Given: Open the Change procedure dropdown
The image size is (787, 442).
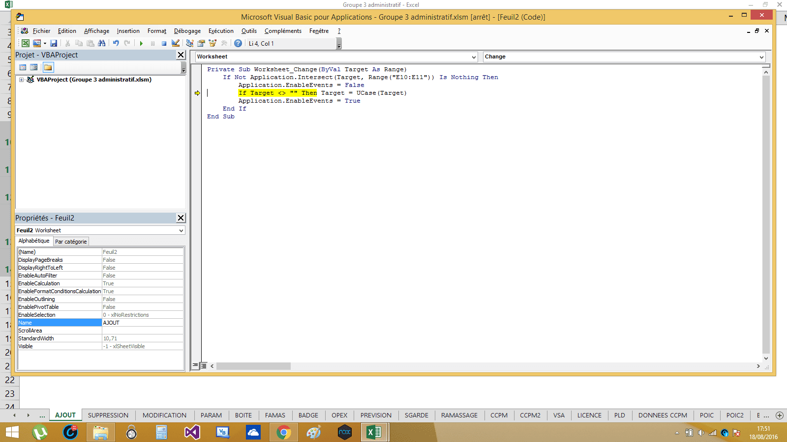Looking at the screenshot, I should click(761, 57).
